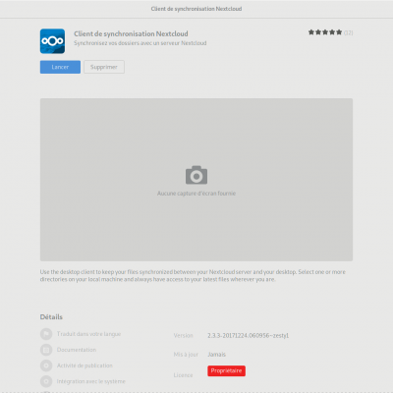Click the Activité de publication icon
This screenshot has width=393, height=393.
pos(46,365)
